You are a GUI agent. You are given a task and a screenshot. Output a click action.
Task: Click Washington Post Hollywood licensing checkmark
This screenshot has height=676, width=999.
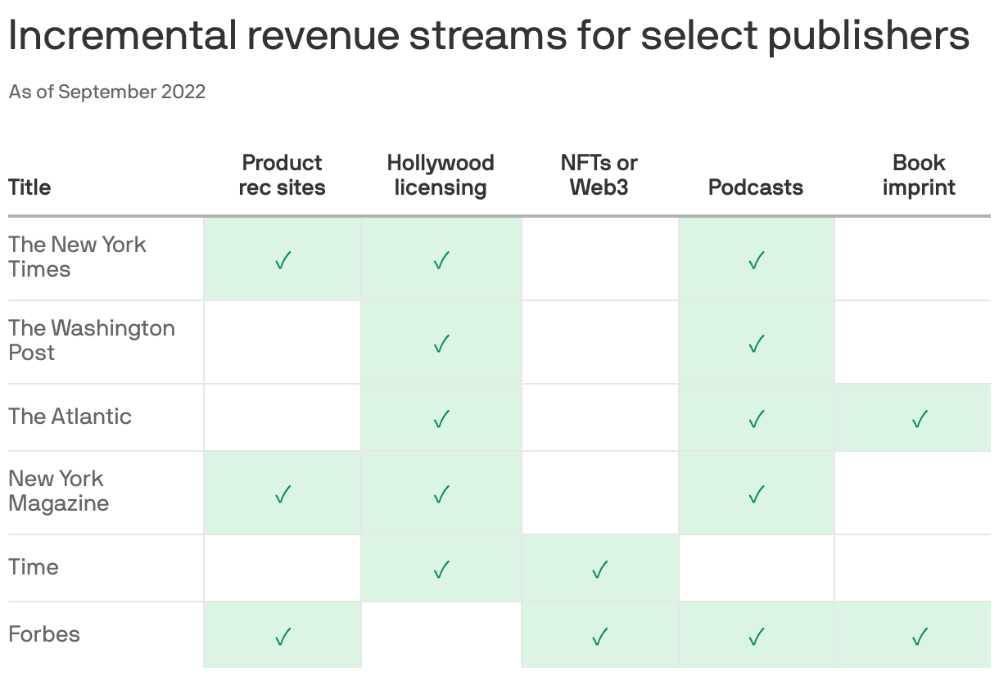tap(441, 344)
